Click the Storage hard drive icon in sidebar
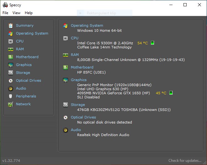Image resolution: width=207 pixels, height=165 pixels. coord(11,73)
